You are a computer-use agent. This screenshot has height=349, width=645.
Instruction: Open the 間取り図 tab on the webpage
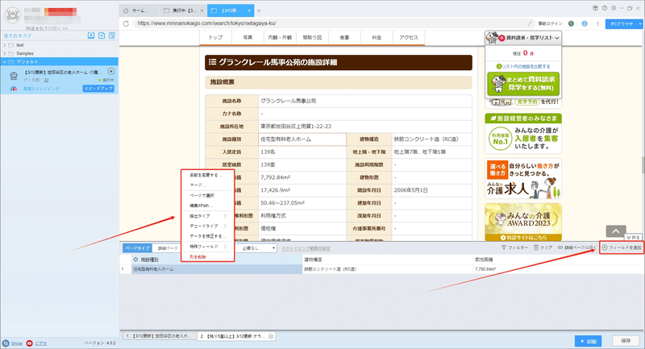coord(312,37)
